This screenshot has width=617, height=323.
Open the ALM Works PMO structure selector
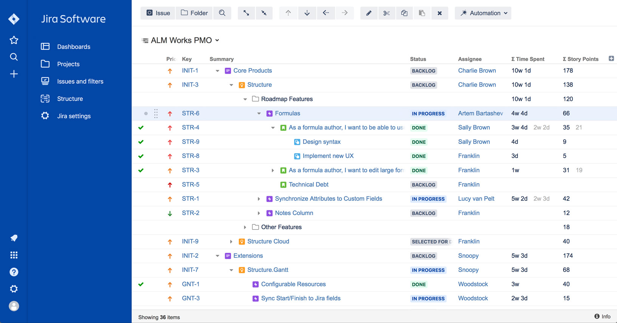(x=181, y=40)
